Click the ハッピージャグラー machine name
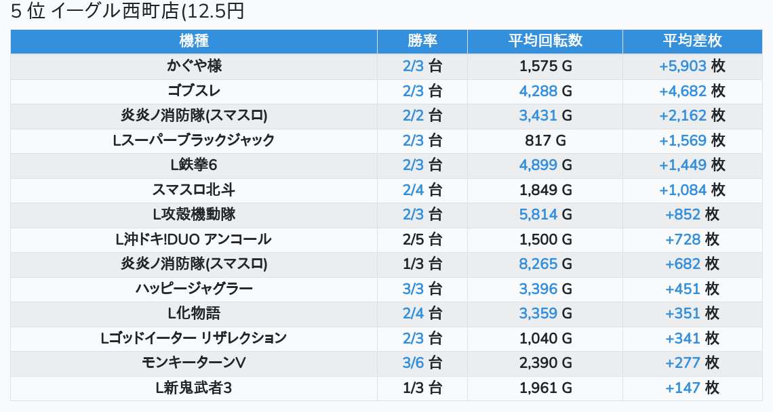 (194, 289)
